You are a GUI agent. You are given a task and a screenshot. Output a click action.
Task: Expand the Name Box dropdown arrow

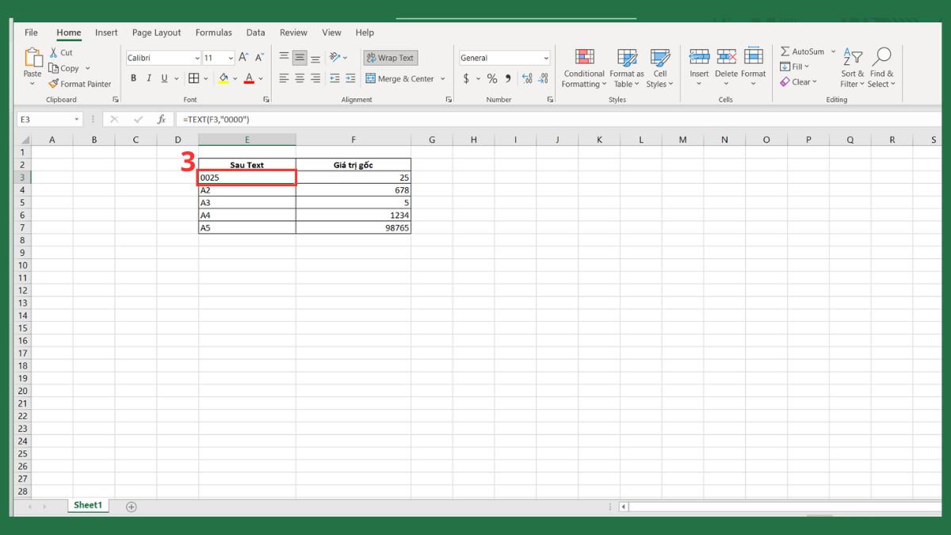point(77,119)
